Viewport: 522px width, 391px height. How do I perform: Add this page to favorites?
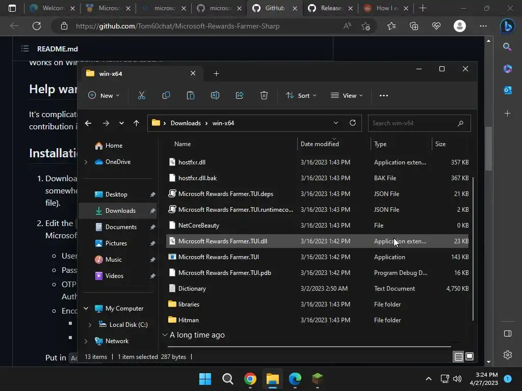[366, 26]
